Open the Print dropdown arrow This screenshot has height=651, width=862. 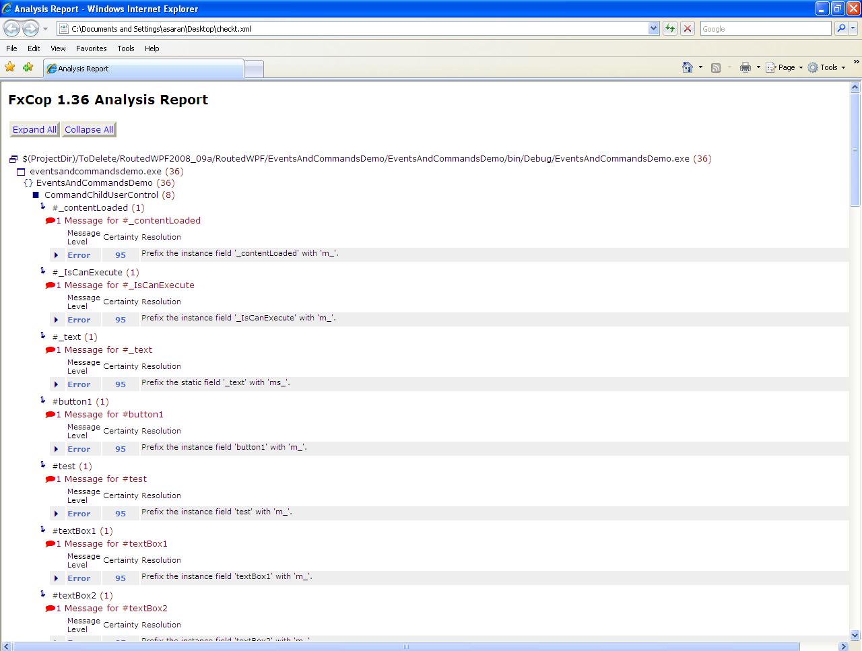tap(758, 67)
